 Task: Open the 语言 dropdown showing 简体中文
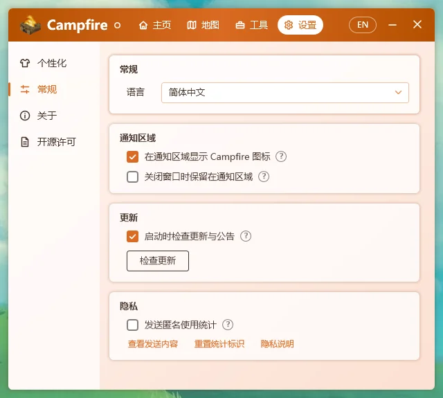[285, 93]
